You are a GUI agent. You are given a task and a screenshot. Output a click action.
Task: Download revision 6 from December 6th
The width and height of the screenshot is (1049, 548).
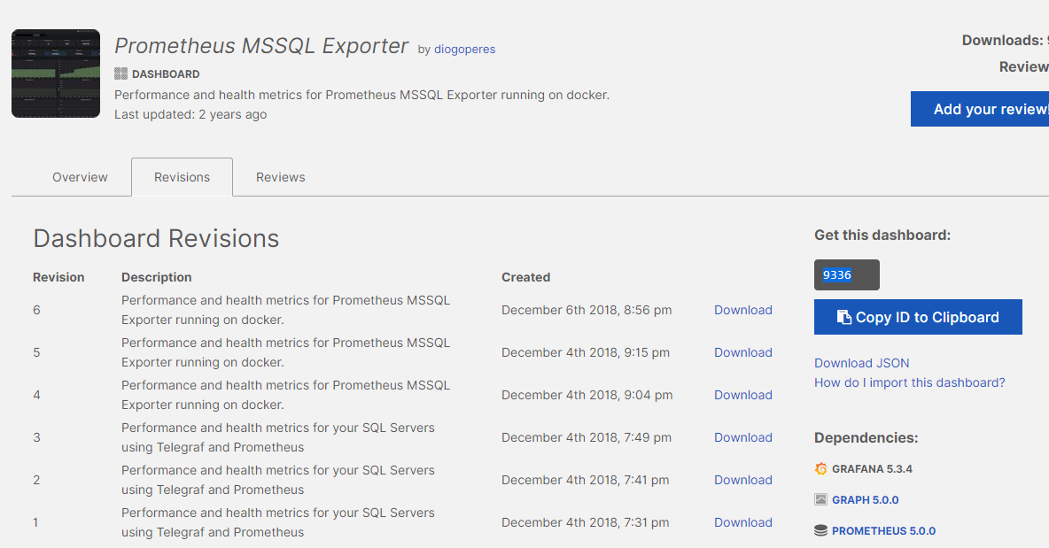click(742, 310)
